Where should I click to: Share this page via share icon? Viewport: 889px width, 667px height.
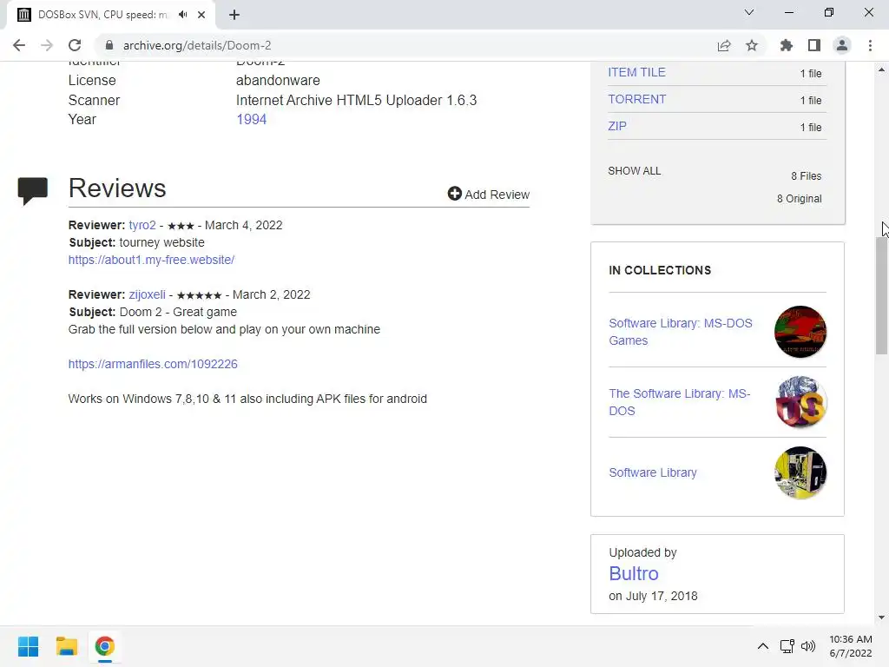pyautogui.click(x=724, y=45)
